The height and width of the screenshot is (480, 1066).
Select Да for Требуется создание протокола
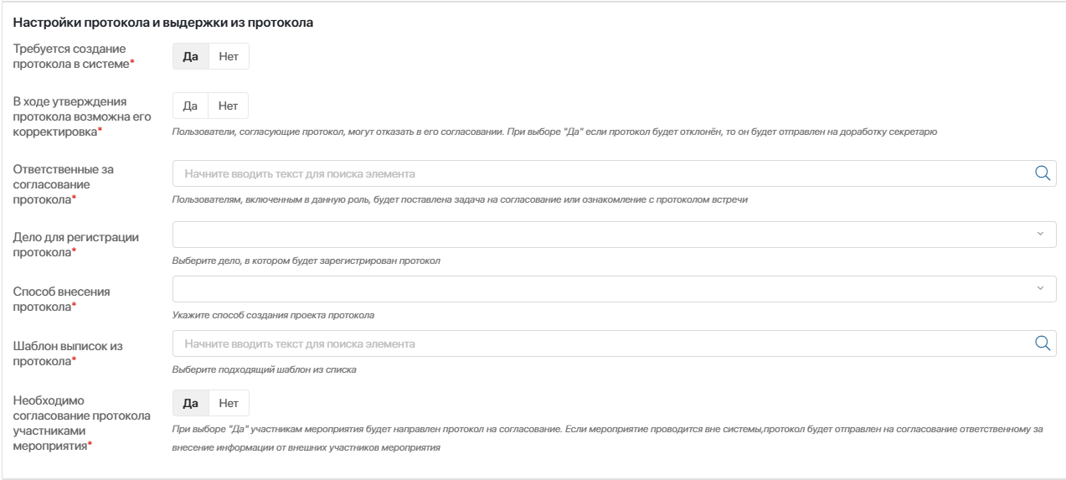[190, 56]
